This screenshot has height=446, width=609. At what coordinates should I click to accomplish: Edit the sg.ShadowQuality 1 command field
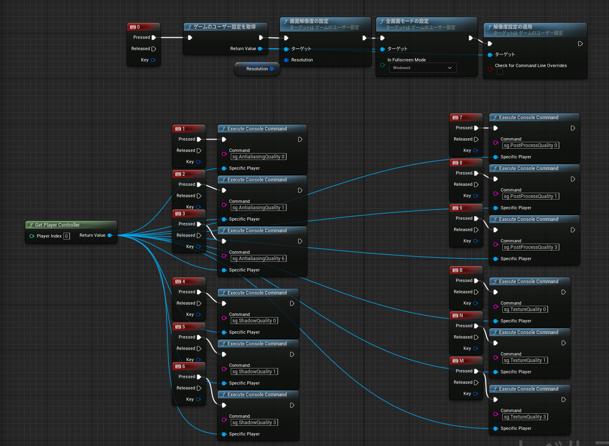[254, 371]
